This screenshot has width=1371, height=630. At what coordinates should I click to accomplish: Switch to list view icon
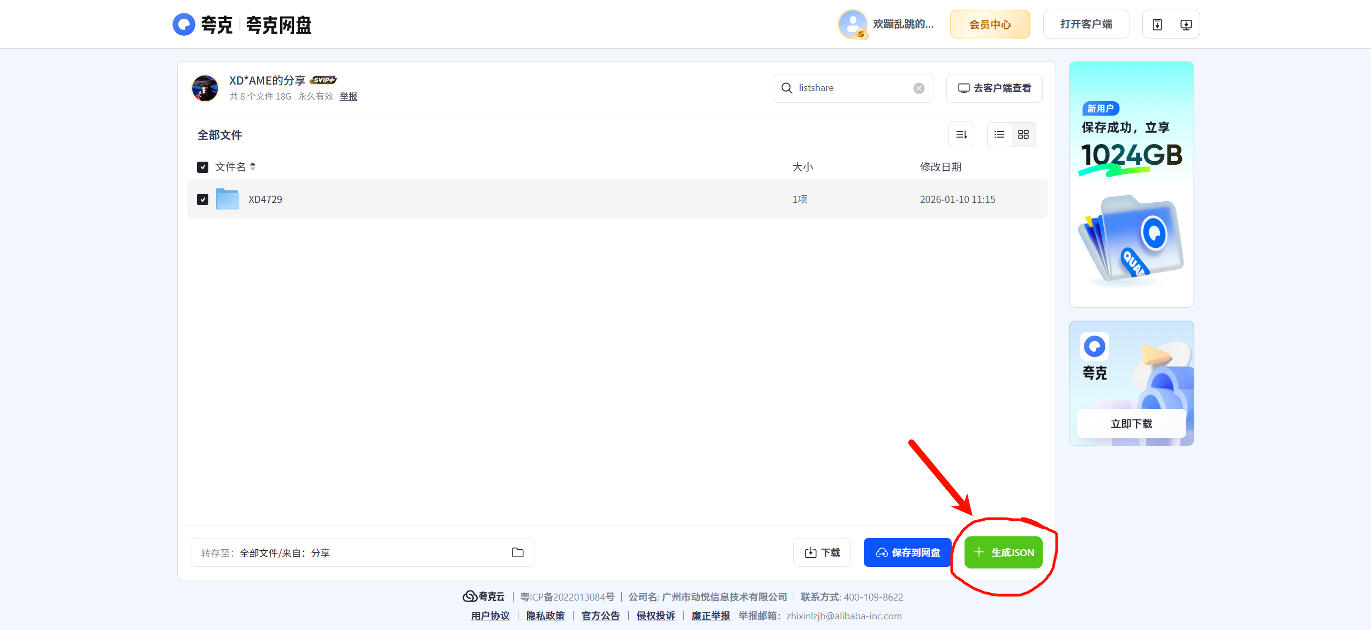(x=999, y=134)
